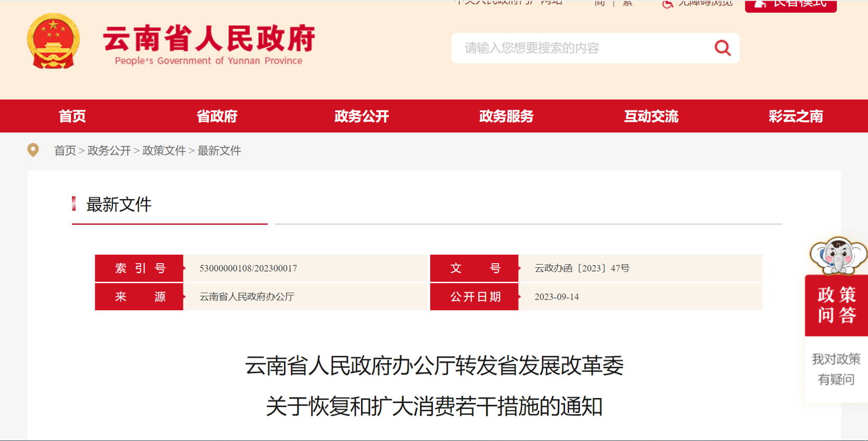
Task: Open the 省政府 nav menu
Action: click(217, 116)
